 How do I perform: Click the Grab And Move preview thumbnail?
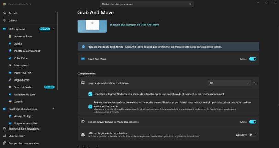[92, 26]
